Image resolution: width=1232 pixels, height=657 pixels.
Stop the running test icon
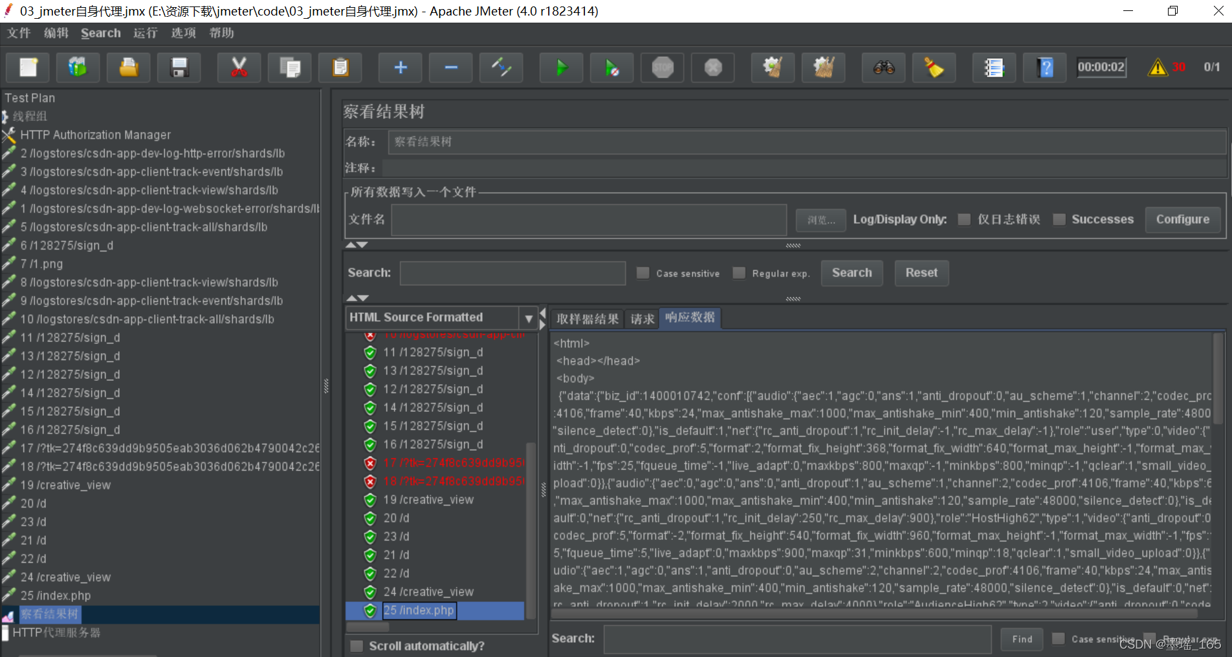[663, 67]
